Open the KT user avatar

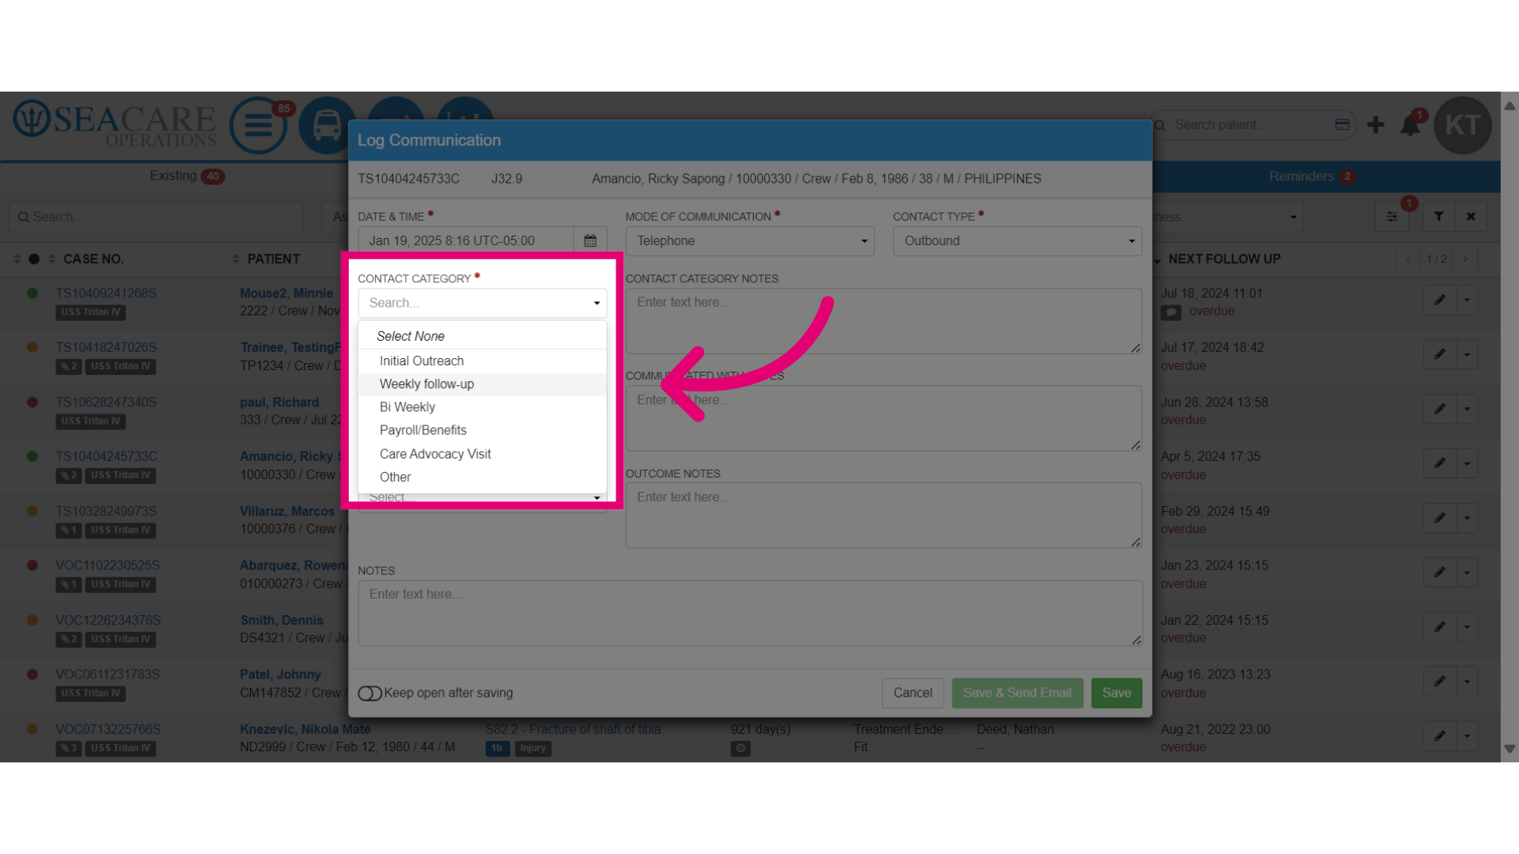1463,125
